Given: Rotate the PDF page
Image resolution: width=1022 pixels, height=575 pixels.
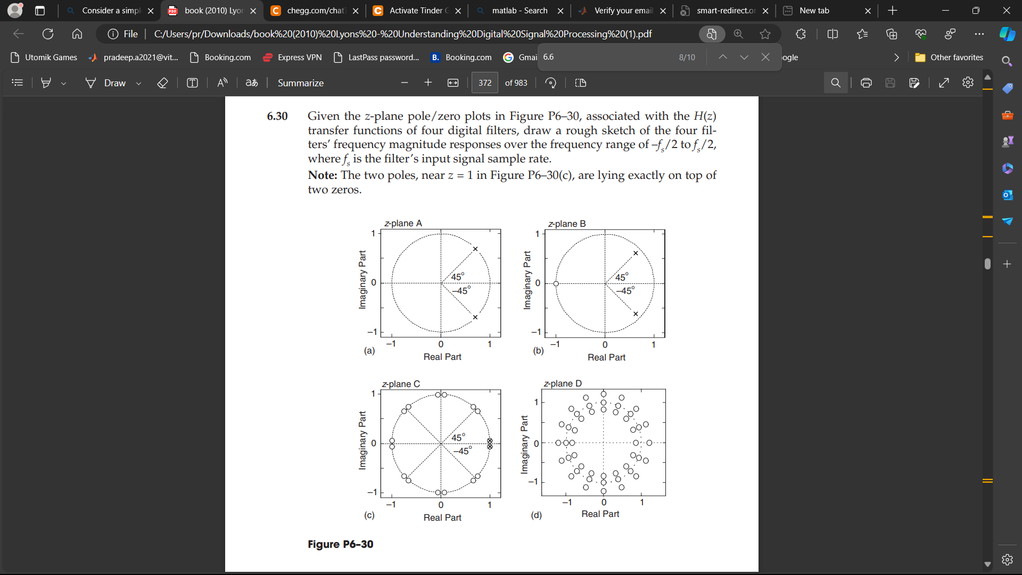Looking at the screenshot, I should click(x=551, y=83).
